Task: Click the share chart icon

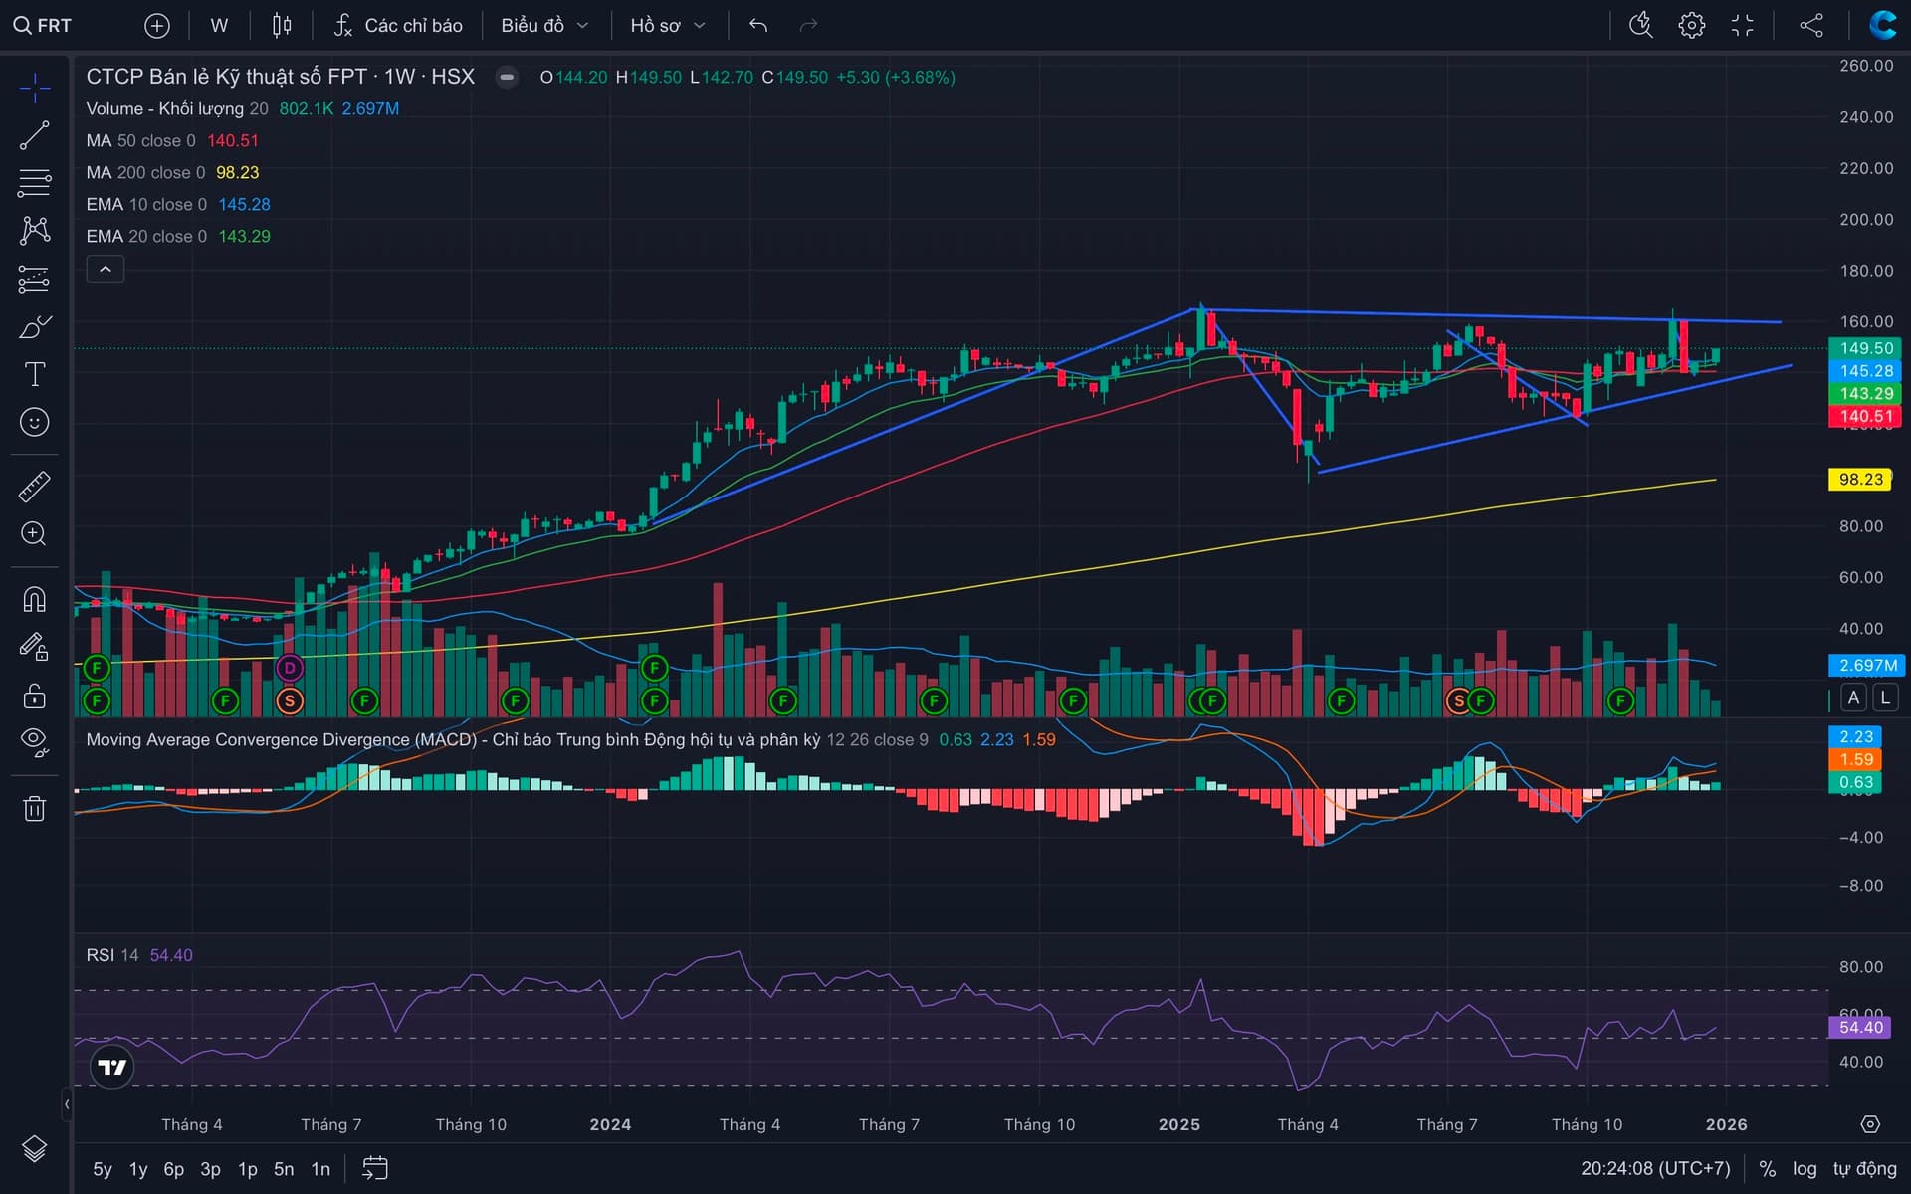Action: [x=1811, y=26]
